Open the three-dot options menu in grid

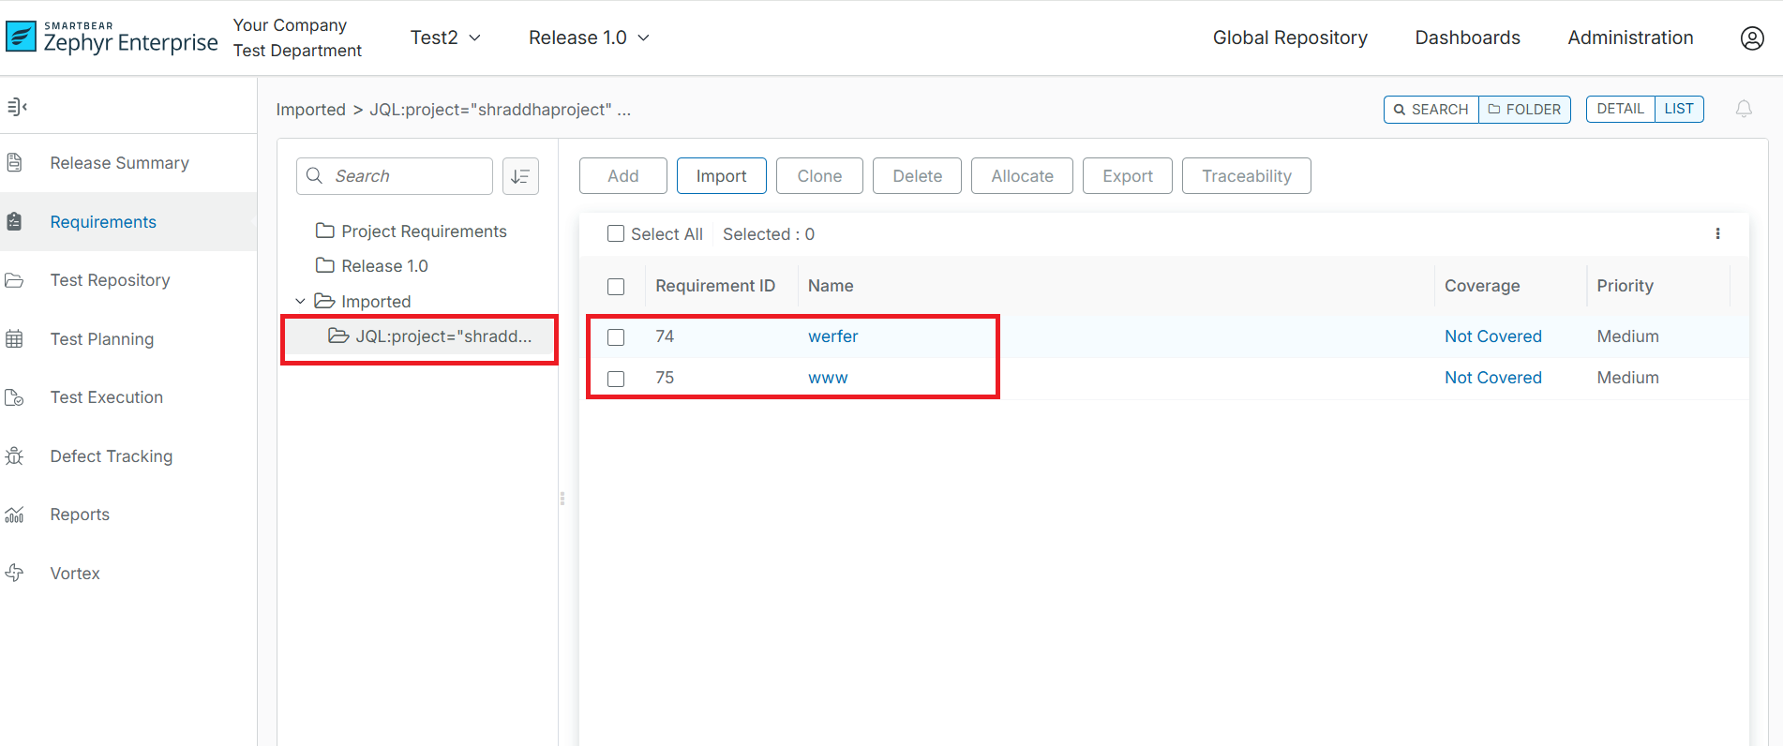click(x=1717, y=234)
